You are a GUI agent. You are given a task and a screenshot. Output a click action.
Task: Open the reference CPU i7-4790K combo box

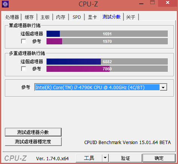101,87
